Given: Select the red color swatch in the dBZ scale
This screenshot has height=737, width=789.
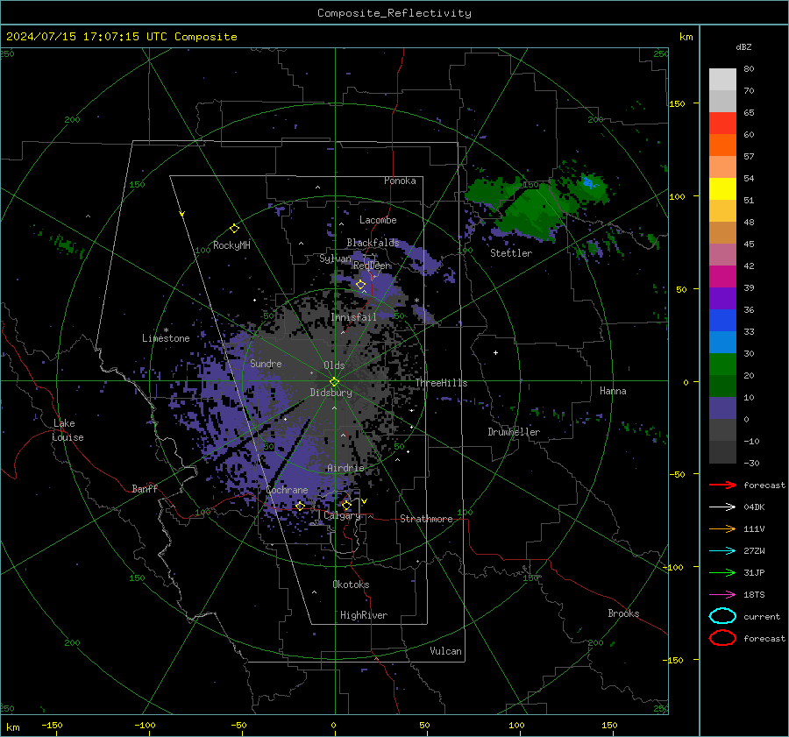Looking at the screenshot, I should coord(722,124).
